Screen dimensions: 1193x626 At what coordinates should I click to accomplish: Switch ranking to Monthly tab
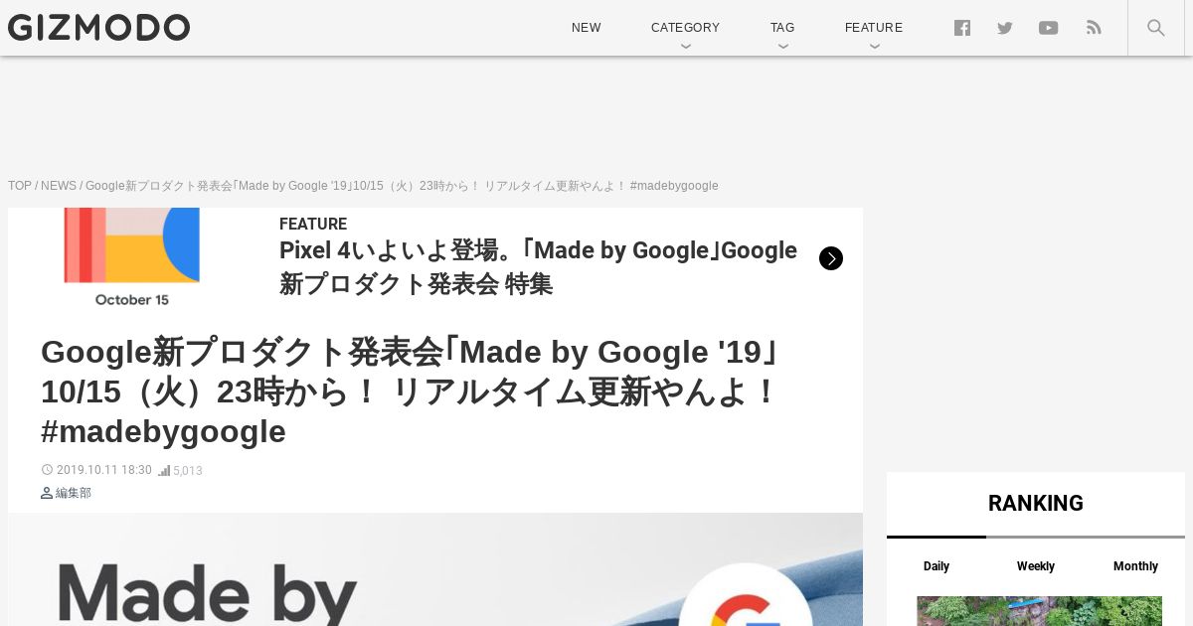(1135, 566)
